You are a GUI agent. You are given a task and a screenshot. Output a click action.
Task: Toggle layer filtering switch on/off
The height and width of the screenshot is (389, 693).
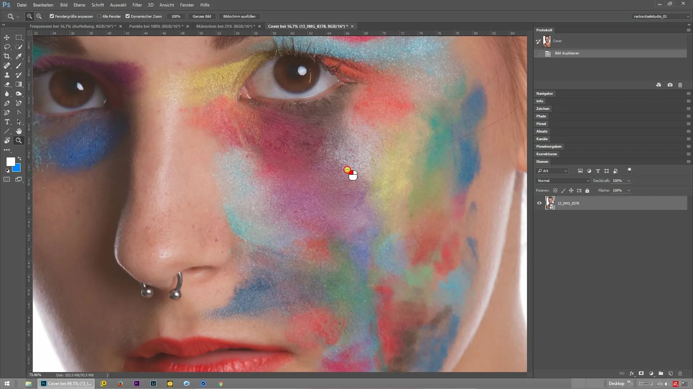click(x=629, y=170)
